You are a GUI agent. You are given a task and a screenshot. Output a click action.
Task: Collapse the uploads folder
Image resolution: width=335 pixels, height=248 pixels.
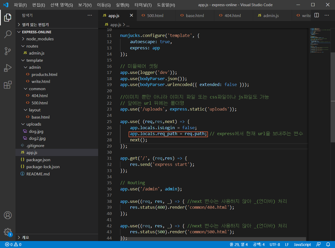pos(34,124)
